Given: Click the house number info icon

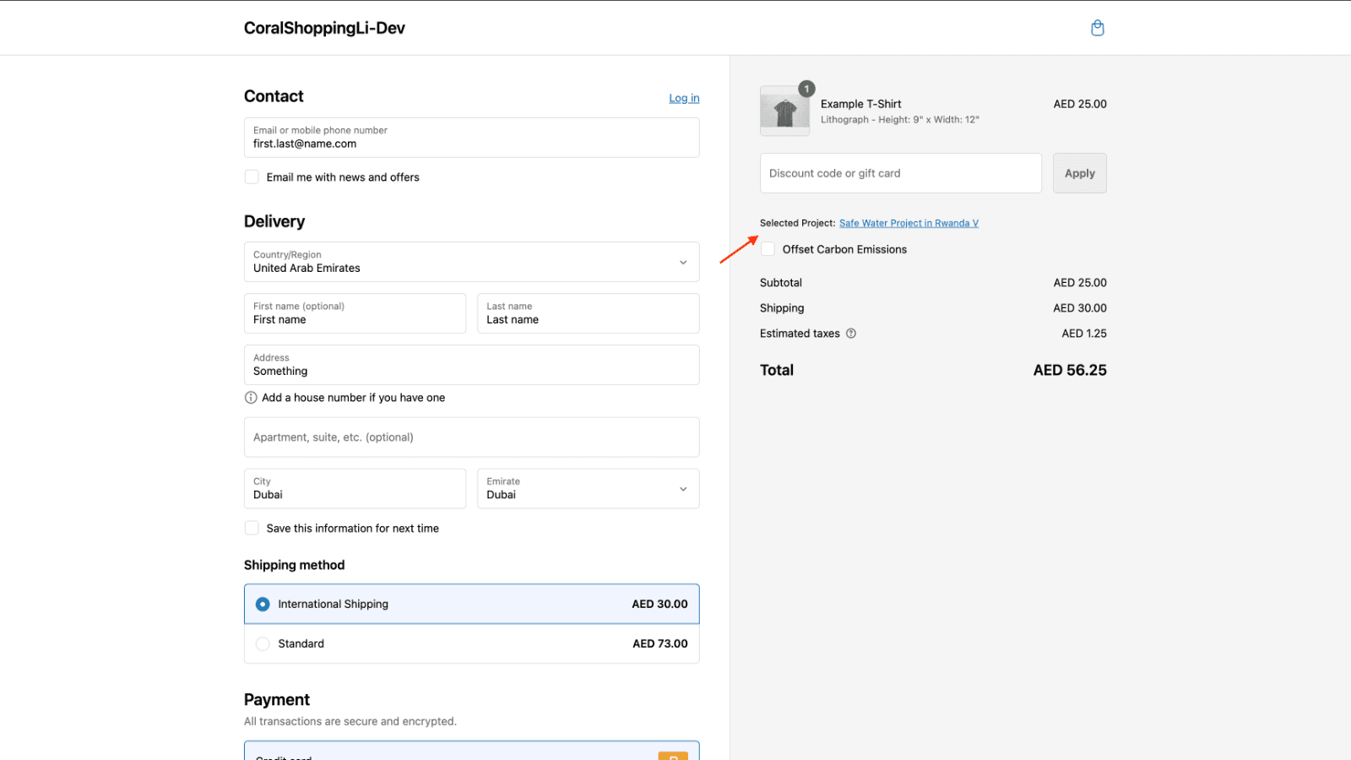Looking at the screenshot, I should point(251,398).
